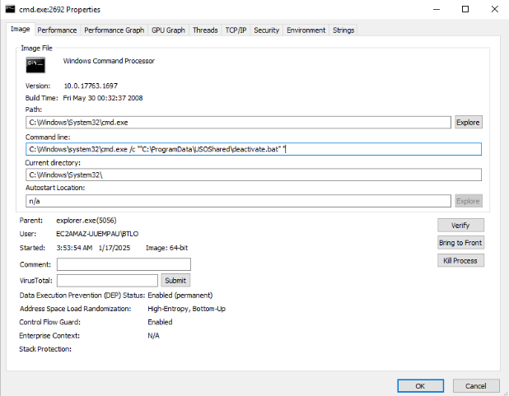Click into the Command line field
509x396 pixels.
[254, 149]
